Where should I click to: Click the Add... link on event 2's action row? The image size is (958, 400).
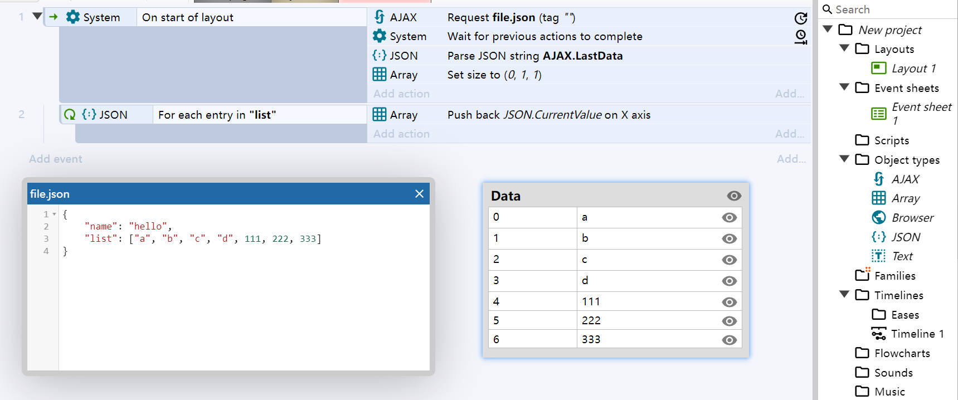pyautogui.click(x=790, y=134)
